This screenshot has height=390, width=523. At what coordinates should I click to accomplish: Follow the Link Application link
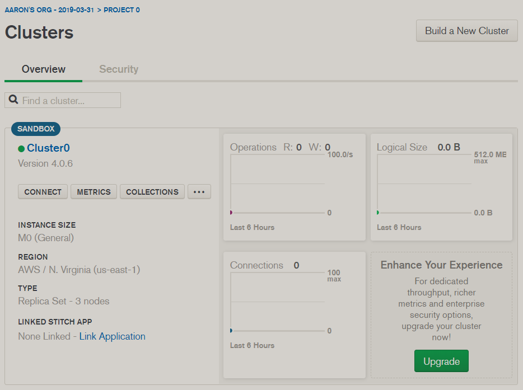(x=112, y=336)
